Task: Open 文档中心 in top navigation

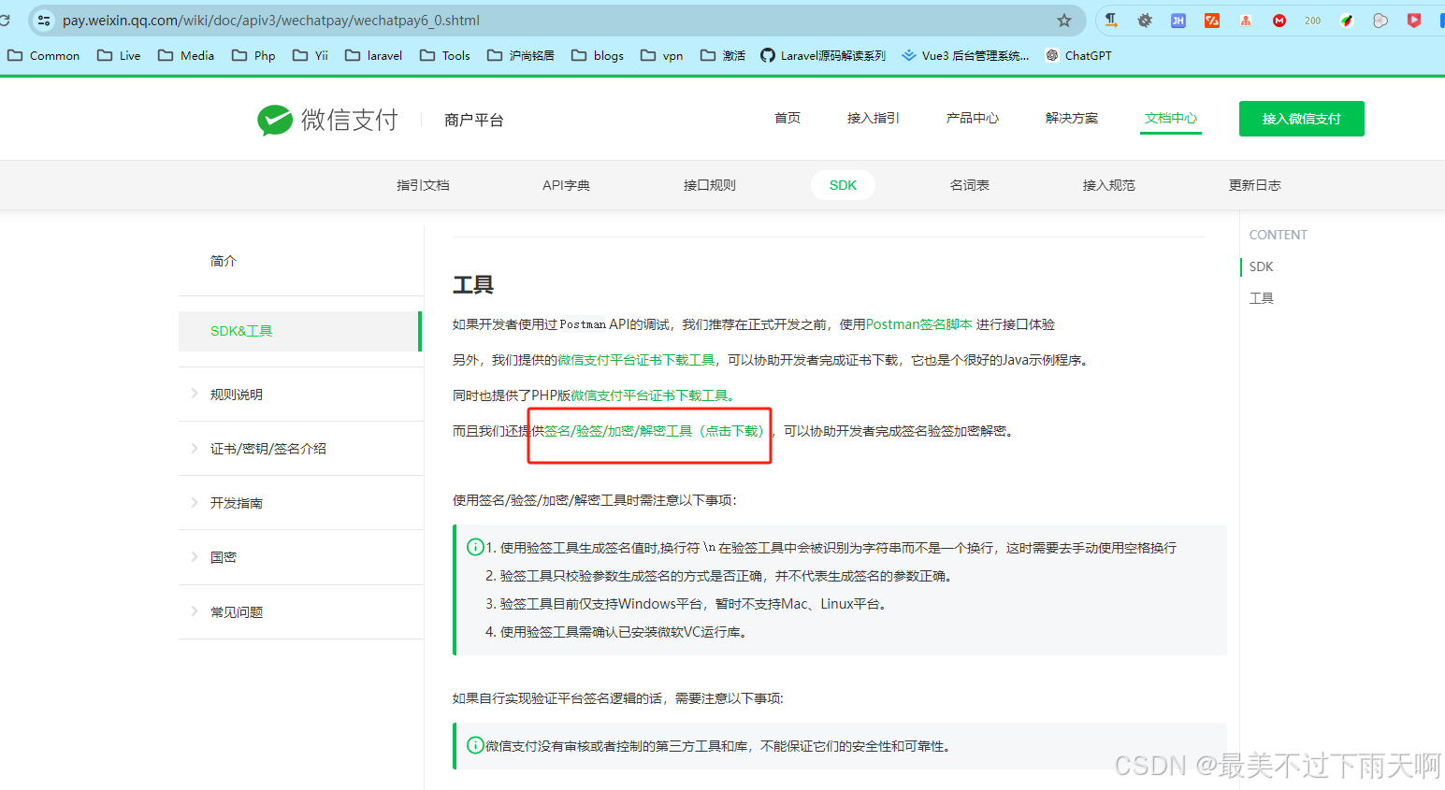Action: coord(1171,118)
